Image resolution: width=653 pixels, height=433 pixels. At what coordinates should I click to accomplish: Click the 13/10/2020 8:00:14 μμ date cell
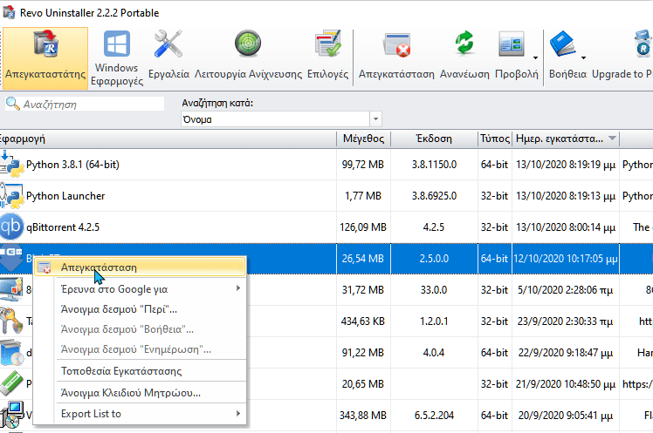tap(565, 227)
